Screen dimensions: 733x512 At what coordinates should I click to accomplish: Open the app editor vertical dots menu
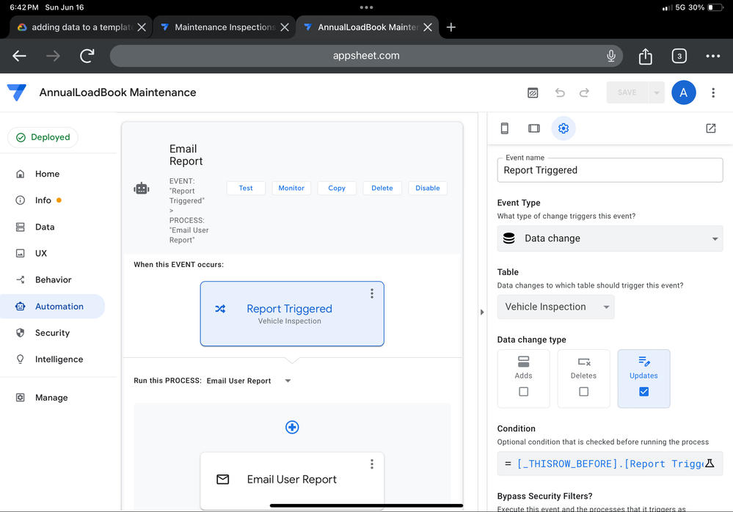(713, 92)
